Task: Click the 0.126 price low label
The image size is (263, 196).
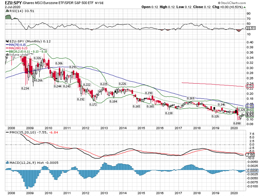Action: tap(215, 116)
